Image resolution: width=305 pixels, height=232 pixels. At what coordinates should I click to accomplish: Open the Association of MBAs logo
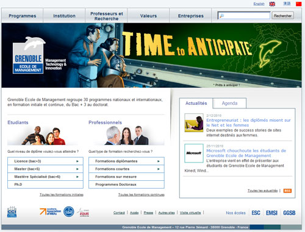50,212
